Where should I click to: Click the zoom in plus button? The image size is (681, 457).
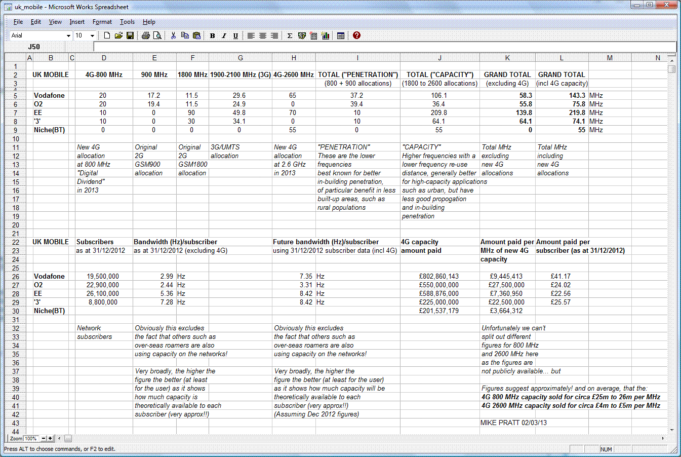click(x=50, y=438)
